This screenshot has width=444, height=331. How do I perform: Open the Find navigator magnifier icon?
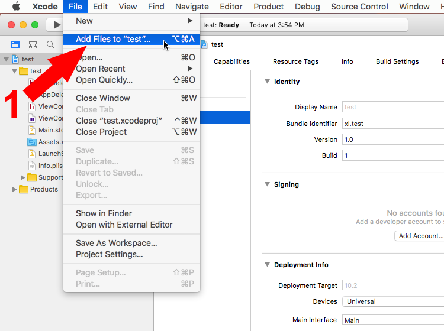pos(50,44)
